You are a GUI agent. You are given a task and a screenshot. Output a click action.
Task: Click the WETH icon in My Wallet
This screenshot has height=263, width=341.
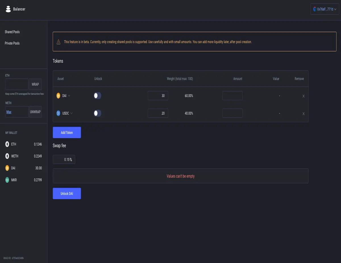[x=7, y=156]
